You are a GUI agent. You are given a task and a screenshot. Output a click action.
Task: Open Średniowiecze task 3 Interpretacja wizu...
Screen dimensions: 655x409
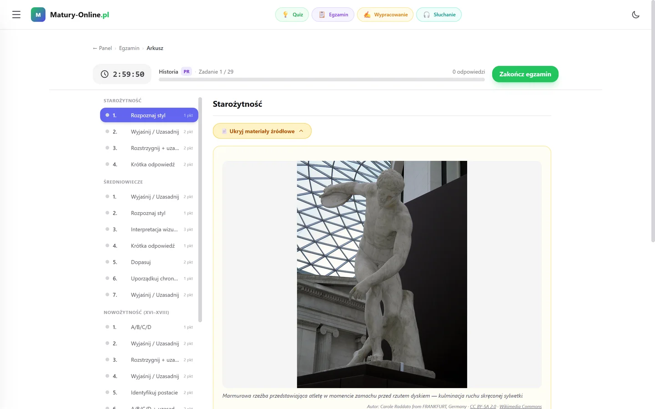149,229
